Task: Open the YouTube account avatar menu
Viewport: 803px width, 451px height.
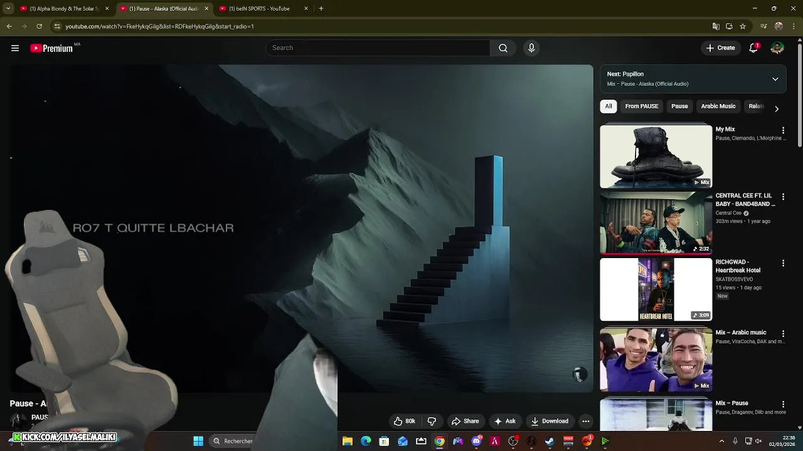Action: [777, 48]
